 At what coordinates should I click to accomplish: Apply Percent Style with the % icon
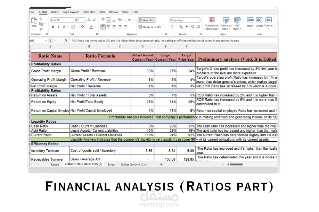181,27
